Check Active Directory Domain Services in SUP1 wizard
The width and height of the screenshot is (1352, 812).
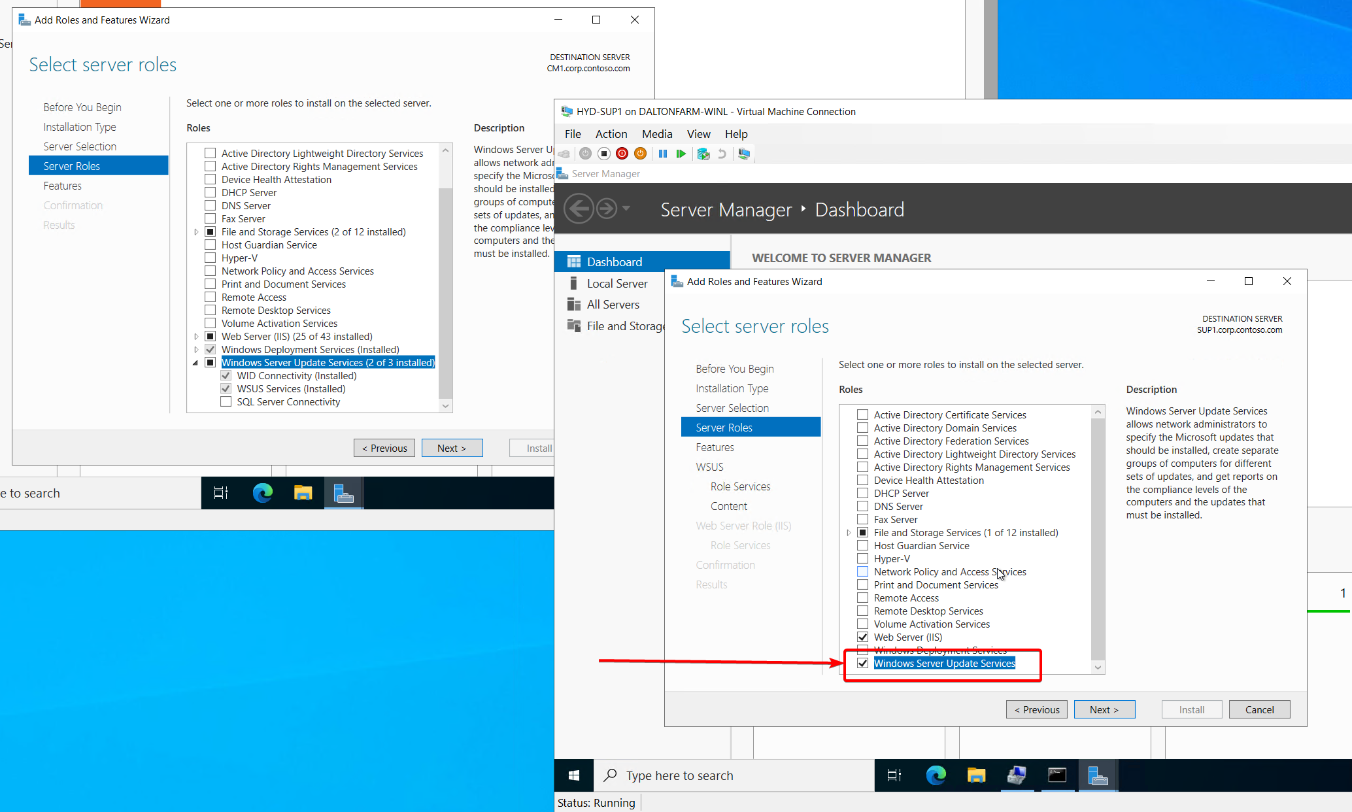point(863,428)
